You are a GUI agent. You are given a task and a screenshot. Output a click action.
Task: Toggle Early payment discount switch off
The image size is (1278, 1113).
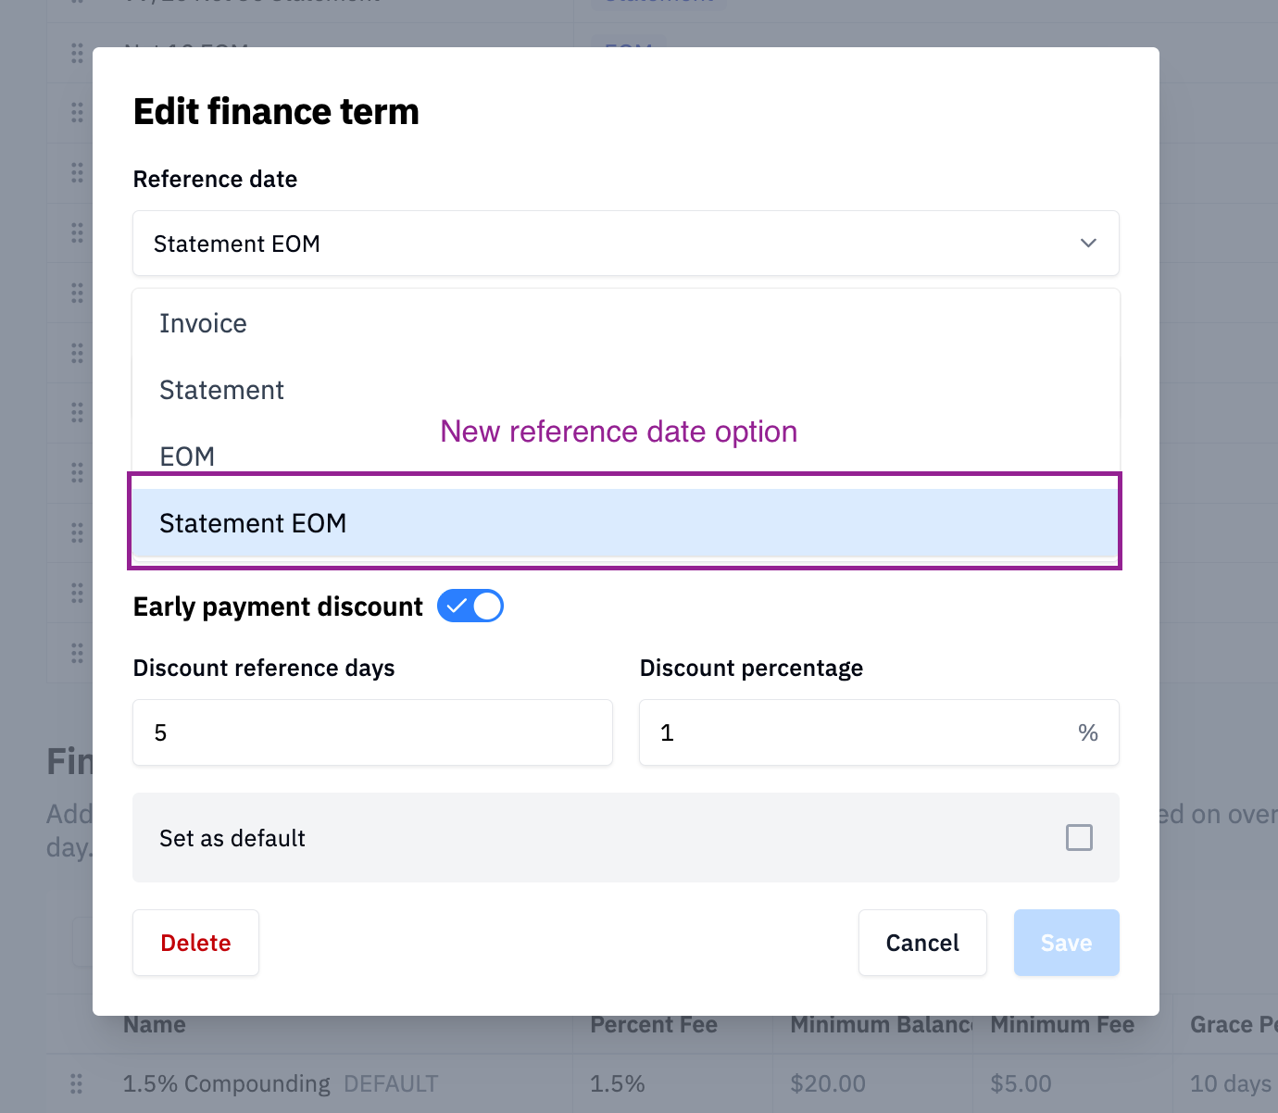pyautogui.click(x=470, y=607)
